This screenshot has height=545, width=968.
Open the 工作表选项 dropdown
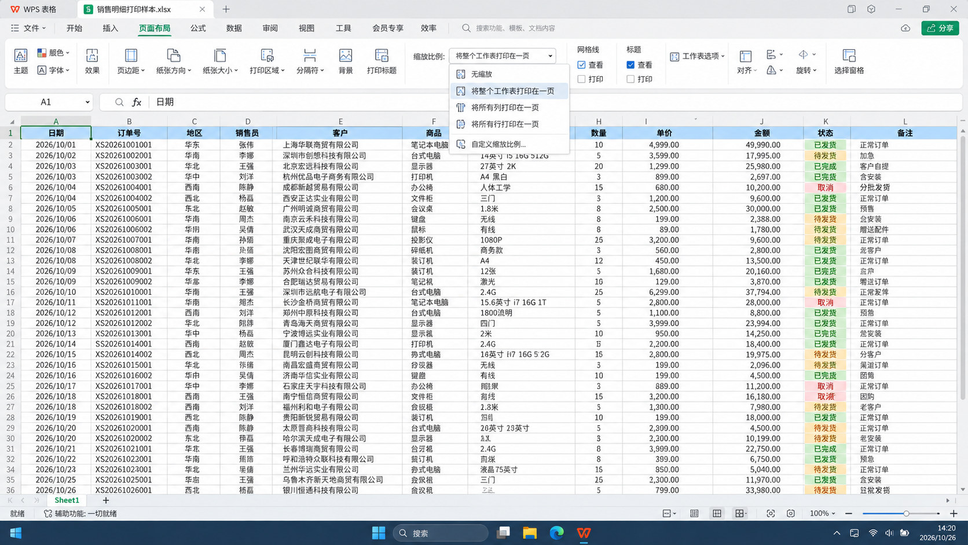697,56
